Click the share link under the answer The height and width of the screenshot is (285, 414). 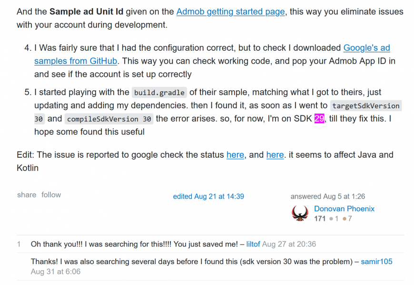point(27,195)
